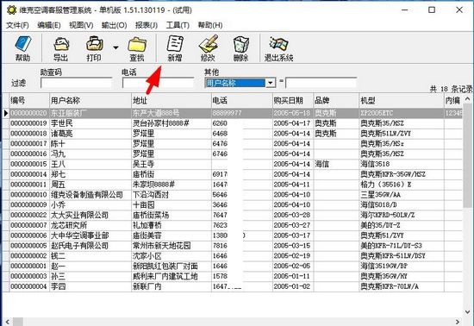Viewport: 474px width, 326px height.
Task: Expand the 用户名称 filter field dropdown
Action: 271,83
